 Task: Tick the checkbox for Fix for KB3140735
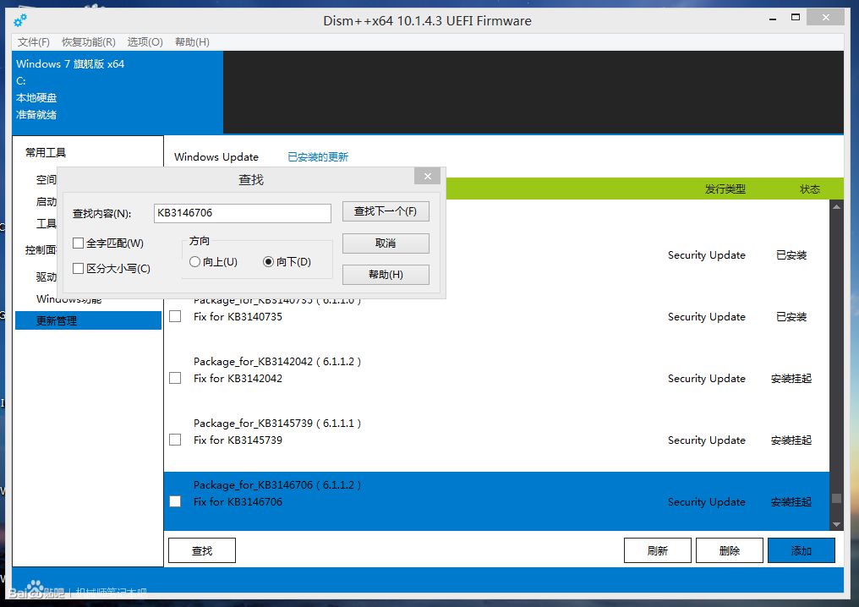[x=175, y=317]
